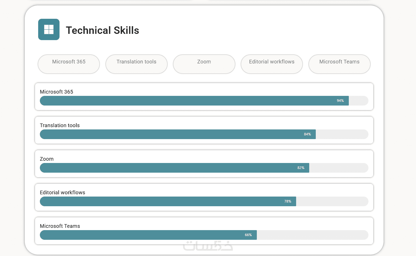The image size is (416, 256).
Task: Click the Technical Skills heading
Action: [x=103, y=30]
